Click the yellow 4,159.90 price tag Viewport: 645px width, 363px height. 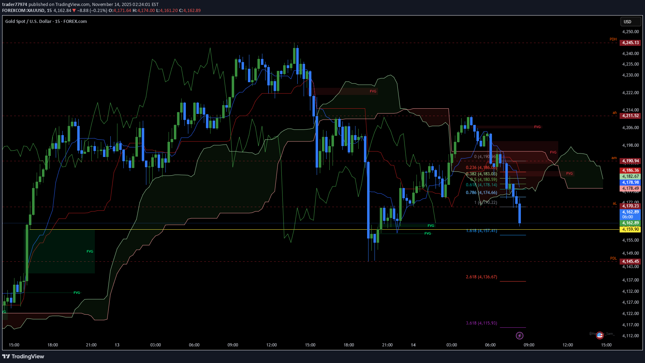pos(630,229)
